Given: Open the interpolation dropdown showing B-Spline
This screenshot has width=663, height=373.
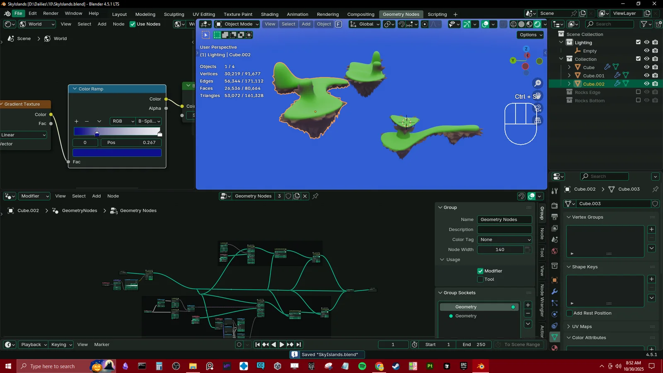Looking at the screenshot, I should [148, 121].
